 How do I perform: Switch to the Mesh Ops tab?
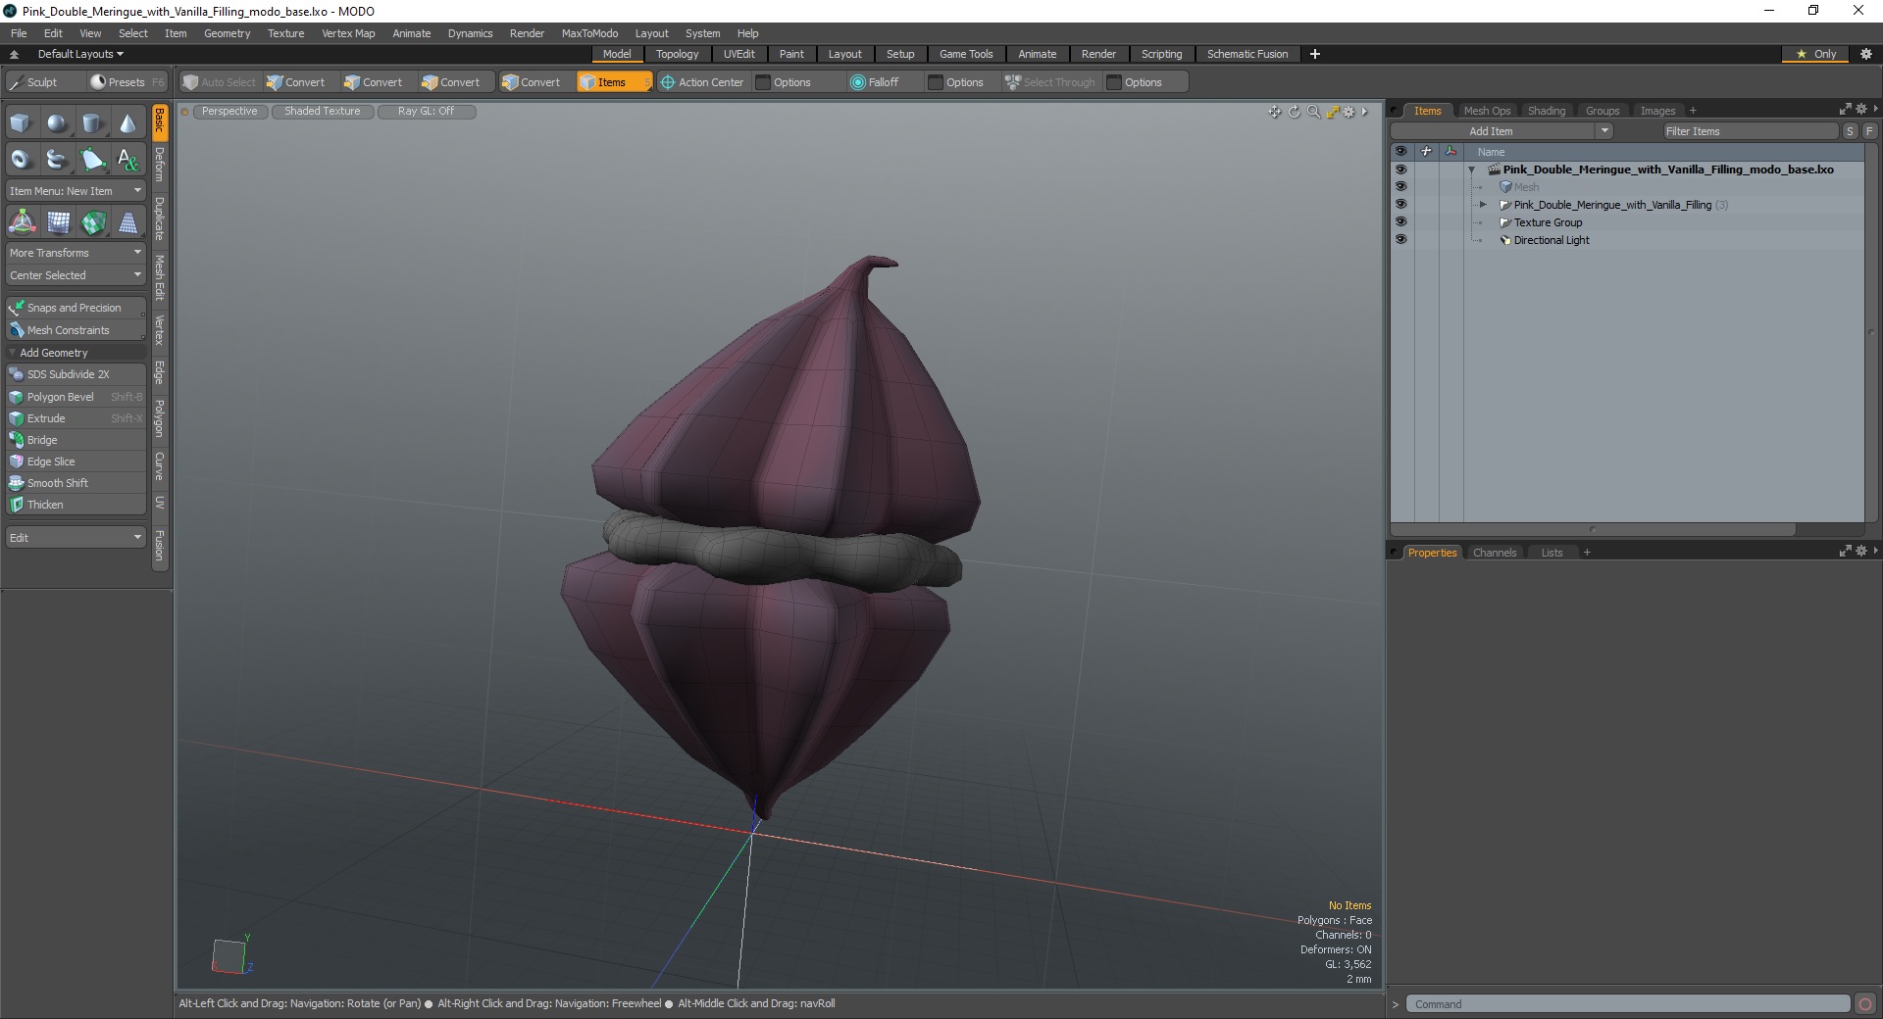point(1487,111)
